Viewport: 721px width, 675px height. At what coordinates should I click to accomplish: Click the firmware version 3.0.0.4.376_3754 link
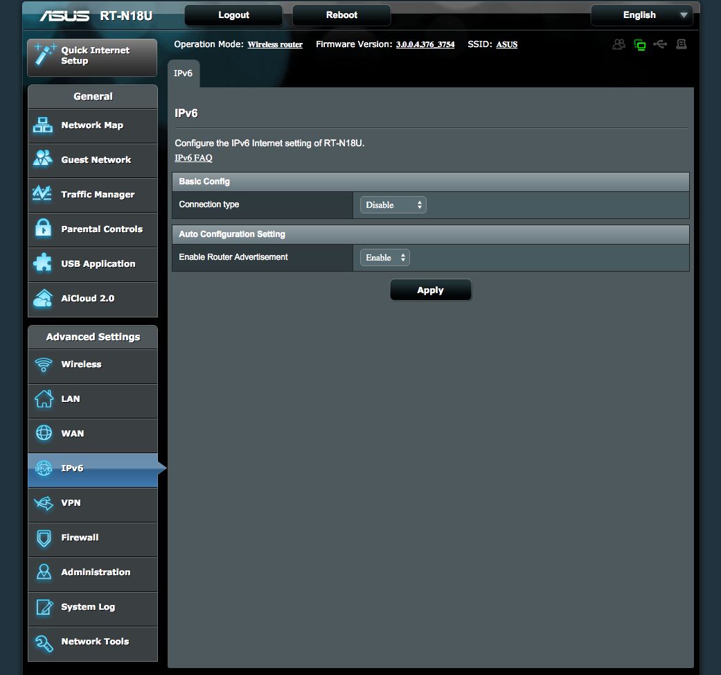pos(425,44)
